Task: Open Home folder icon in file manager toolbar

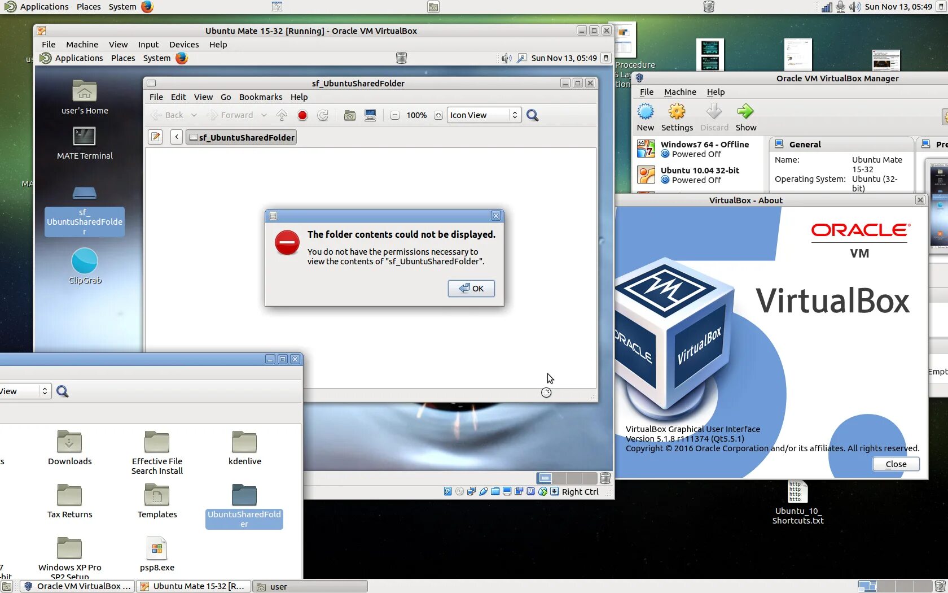Action: (350, 115)
